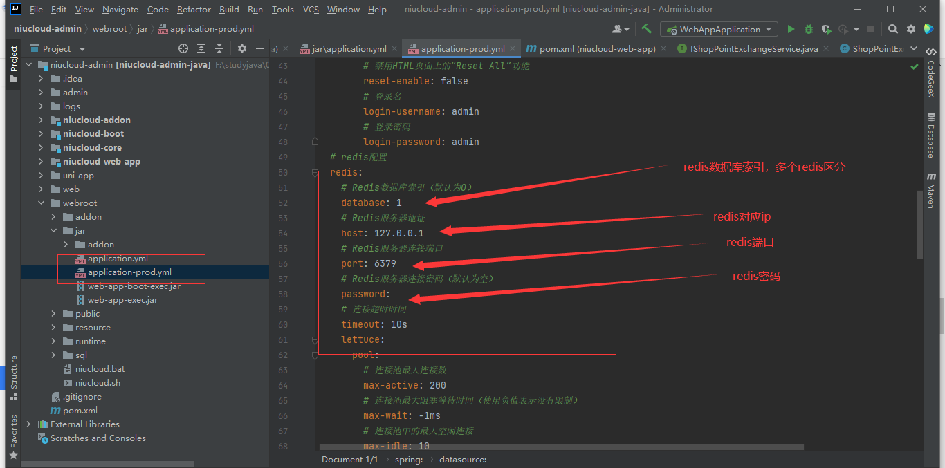Open Project panel gear options
945x468 pixels.
(x=241, y=48)
